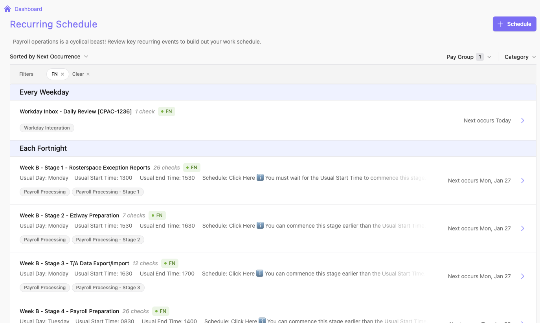Viewport: 540px width, 323px height.
Task: Click the Workday Integration tag
Action: [47, 128]
